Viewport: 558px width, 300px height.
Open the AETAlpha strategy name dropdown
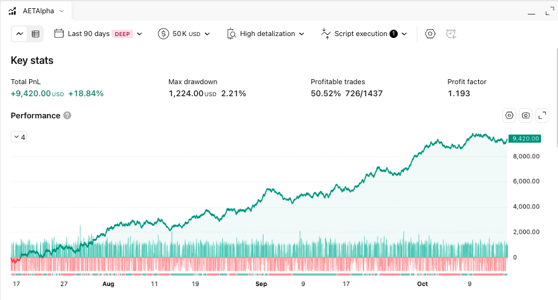pos(61,11)
